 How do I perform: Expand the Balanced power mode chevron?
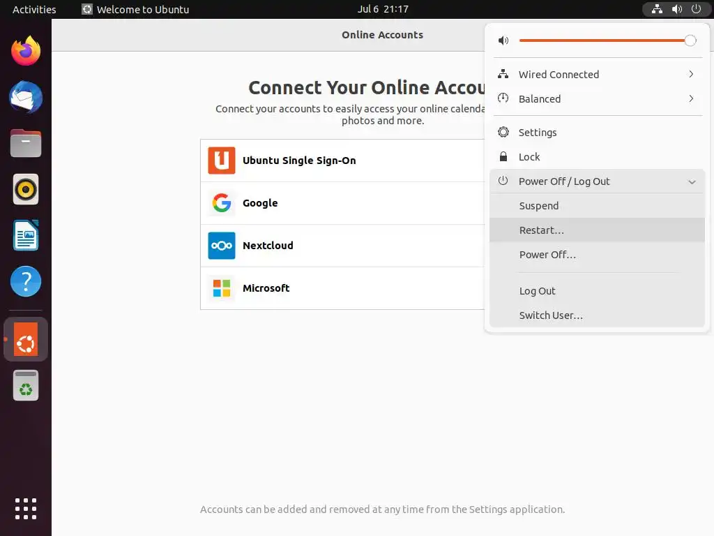click(691, 98)
